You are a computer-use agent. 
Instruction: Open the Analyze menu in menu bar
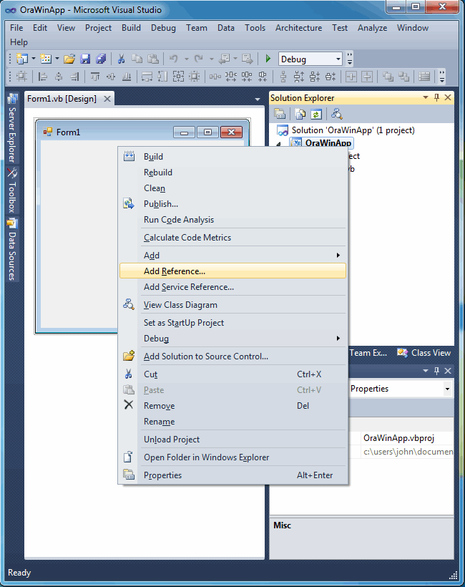372,28
